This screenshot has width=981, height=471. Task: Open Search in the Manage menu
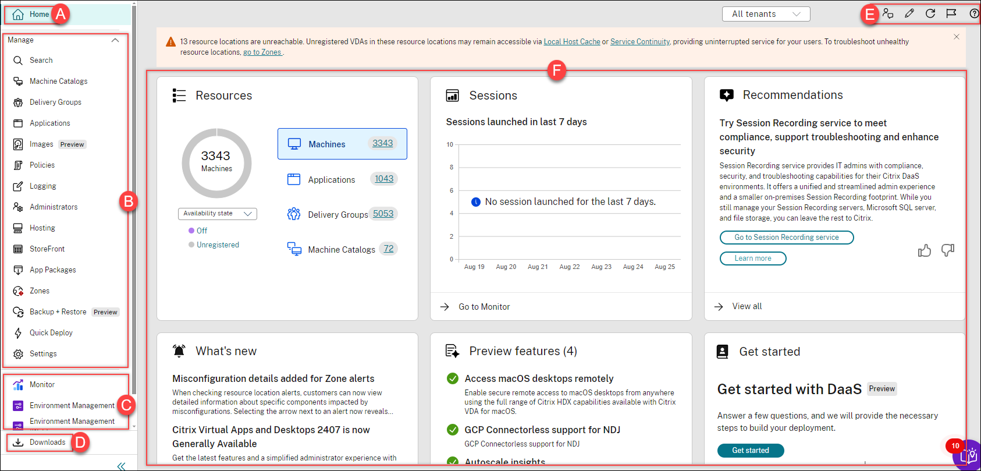coord(41,61)
